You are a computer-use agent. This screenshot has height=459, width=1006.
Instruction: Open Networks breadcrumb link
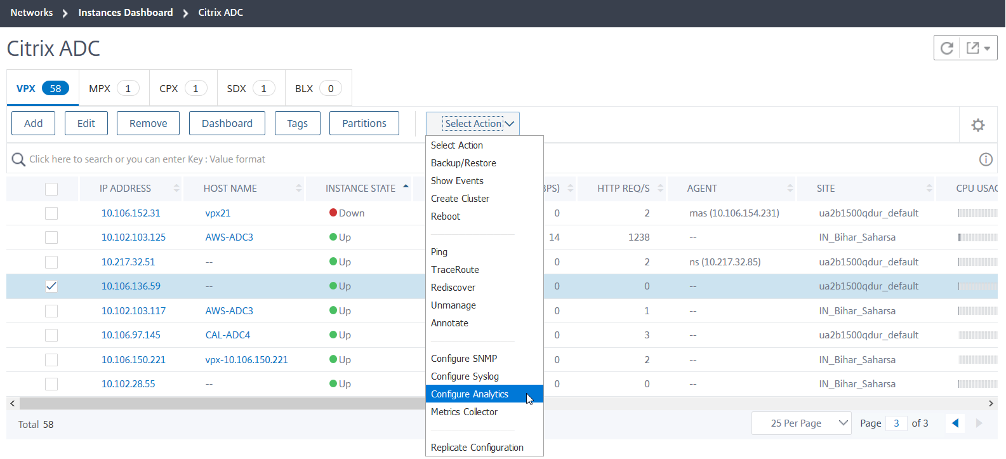[32, 13]
